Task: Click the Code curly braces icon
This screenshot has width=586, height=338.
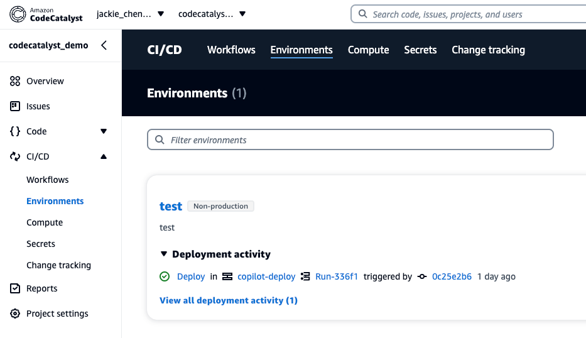Action: coord(15,131)
